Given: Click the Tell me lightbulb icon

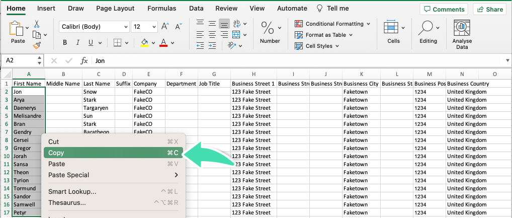Looking at the screenshot, I should pyautogui.click(x=320, y=9).
